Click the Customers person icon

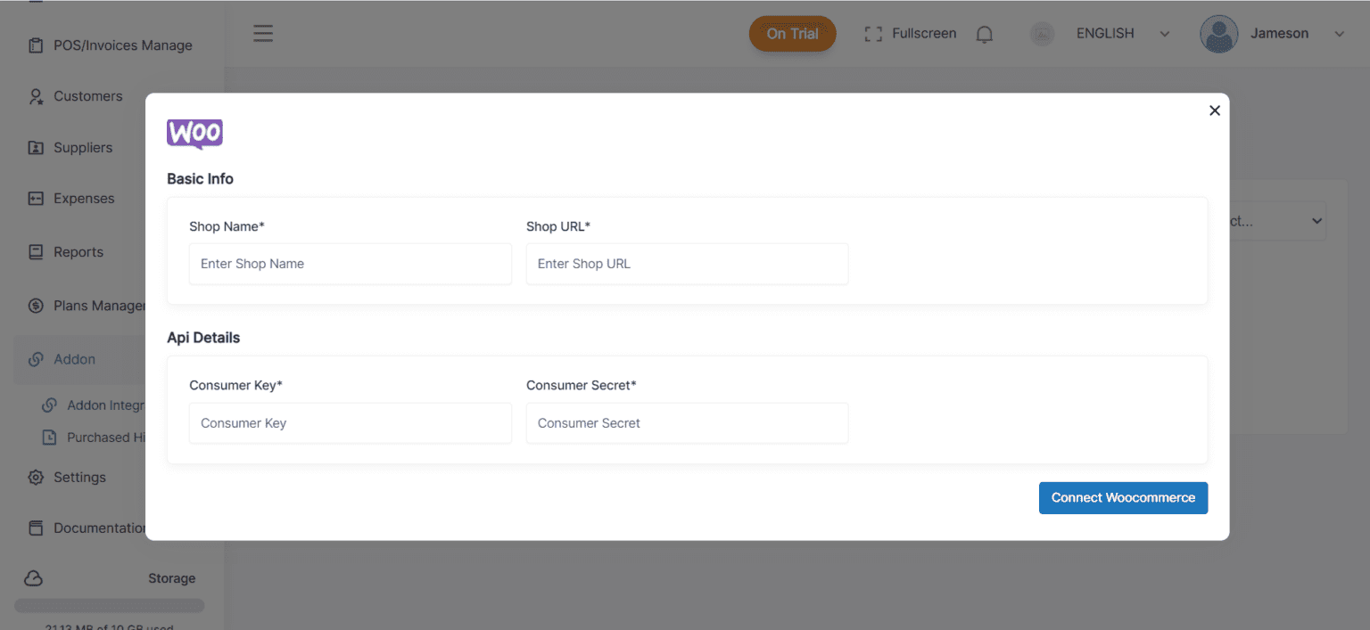pos(36,96)
